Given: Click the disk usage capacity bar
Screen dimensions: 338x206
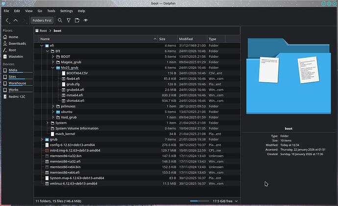Looking at the screenshot, I should click(199, 201).
